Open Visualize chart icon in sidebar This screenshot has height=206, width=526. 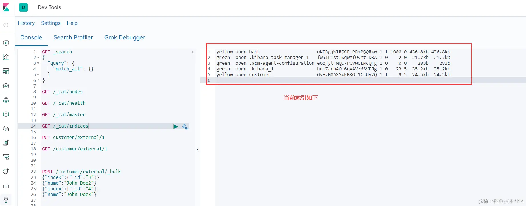tap(6, 57)
